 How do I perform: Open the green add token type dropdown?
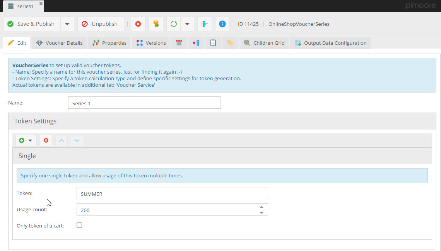pos(26,140)
